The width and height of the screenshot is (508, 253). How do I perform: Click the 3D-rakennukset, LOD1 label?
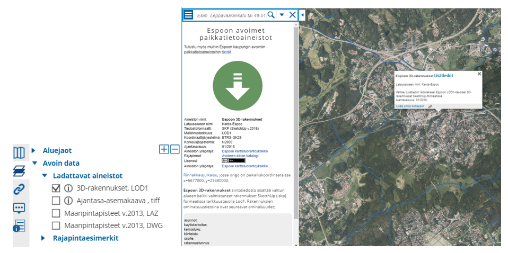click(x=112, y=188)
